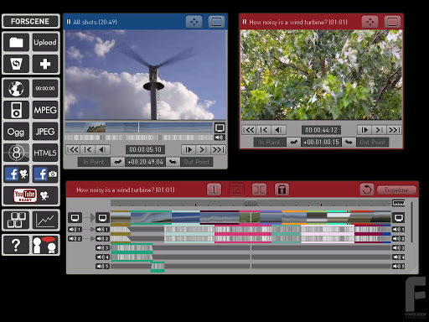Open the recycle bin icon
The width and height of the screenshot is (429, 322).
[16, 64]
